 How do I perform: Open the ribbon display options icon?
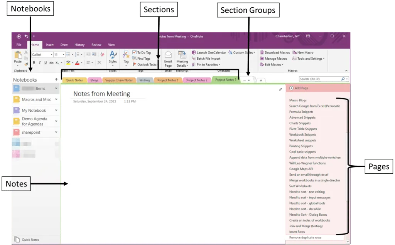pyautogui.click(x=308, y=36)
